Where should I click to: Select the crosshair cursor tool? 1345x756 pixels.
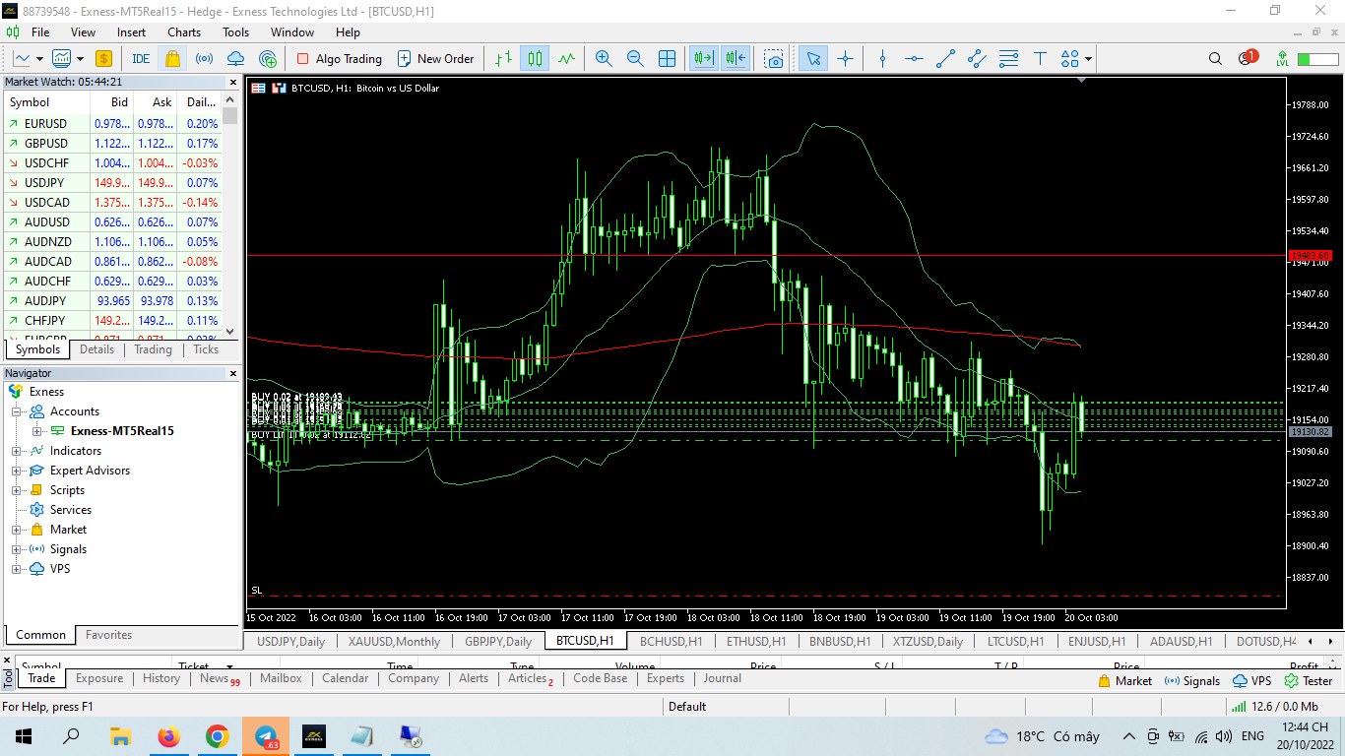(845, 59)
